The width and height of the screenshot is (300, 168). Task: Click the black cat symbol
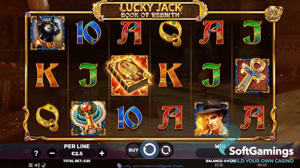coord(48,33)
